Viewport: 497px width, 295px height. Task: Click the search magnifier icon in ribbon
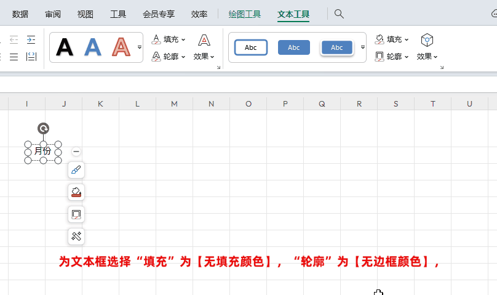click(339, 14)
